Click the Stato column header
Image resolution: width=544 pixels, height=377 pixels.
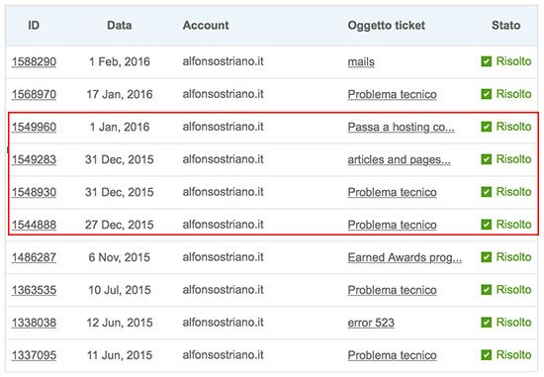[505, 26]
